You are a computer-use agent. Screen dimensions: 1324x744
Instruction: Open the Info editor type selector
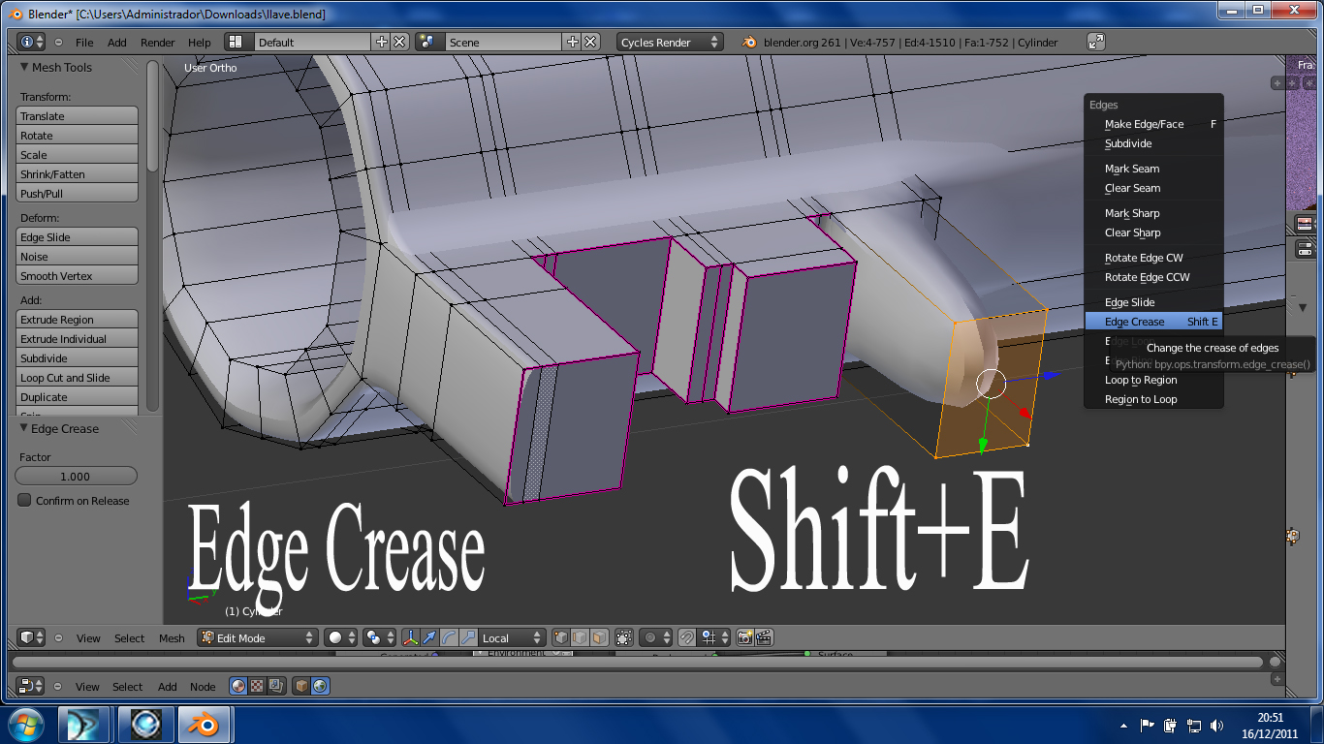(32, 42)
